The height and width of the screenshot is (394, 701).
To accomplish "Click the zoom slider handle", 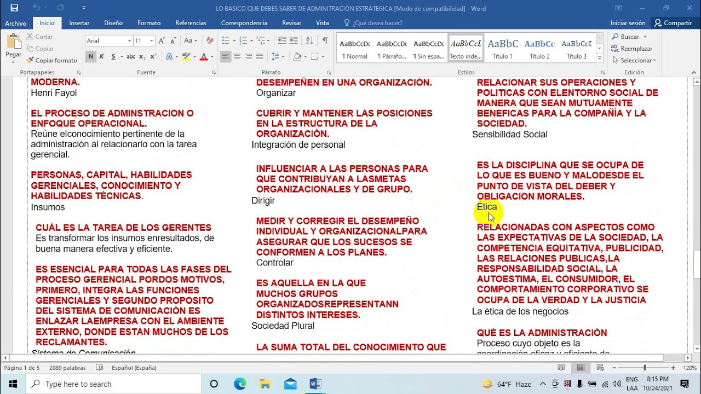I will coord(645,368).
